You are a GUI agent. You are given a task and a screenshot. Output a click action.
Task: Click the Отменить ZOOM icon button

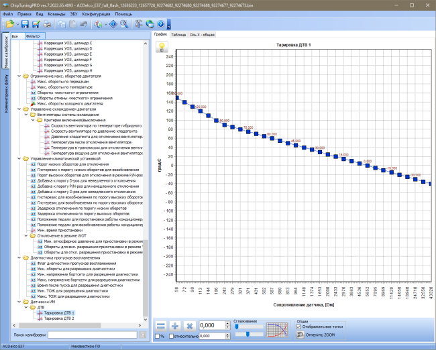300,335
